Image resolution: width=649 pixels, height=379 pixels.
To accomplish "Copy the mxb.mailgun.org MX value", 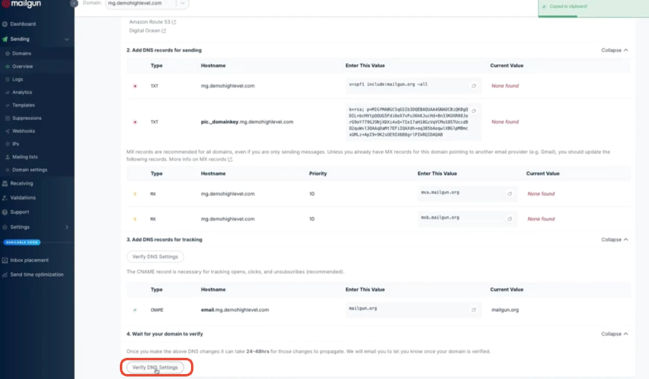I will (510, 219).
